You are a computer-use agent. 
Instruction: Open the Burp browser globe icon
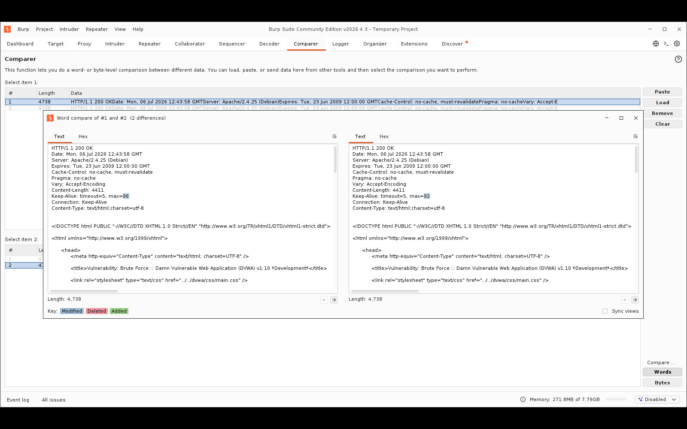pyautogui.click(x=656, y=44)
